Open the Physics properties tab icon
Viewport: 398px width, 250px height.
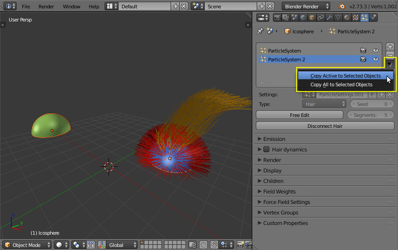[x=374, y=18]
